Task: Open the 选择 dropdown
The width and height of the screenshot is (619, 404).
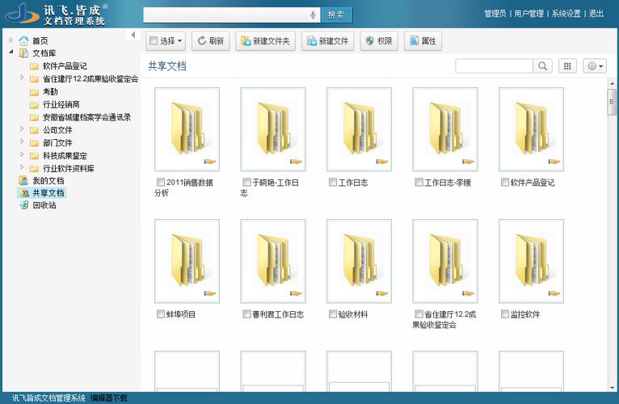Action: tap(166, 41)
